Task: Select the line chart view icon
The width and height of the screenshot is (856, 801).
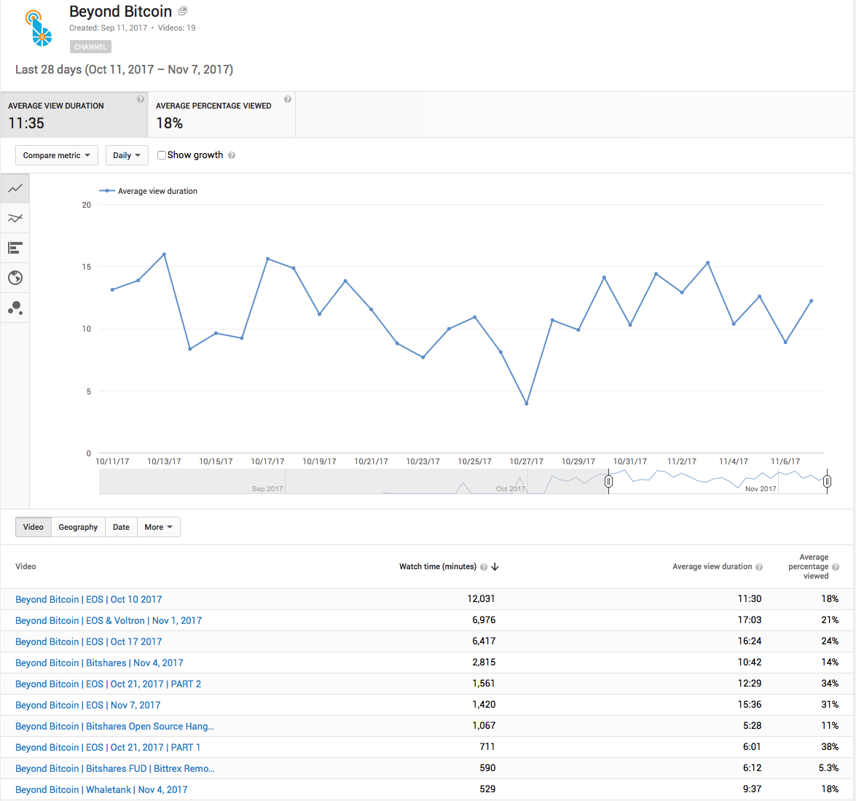Action: pyautogui.click(x=15, y=188)
